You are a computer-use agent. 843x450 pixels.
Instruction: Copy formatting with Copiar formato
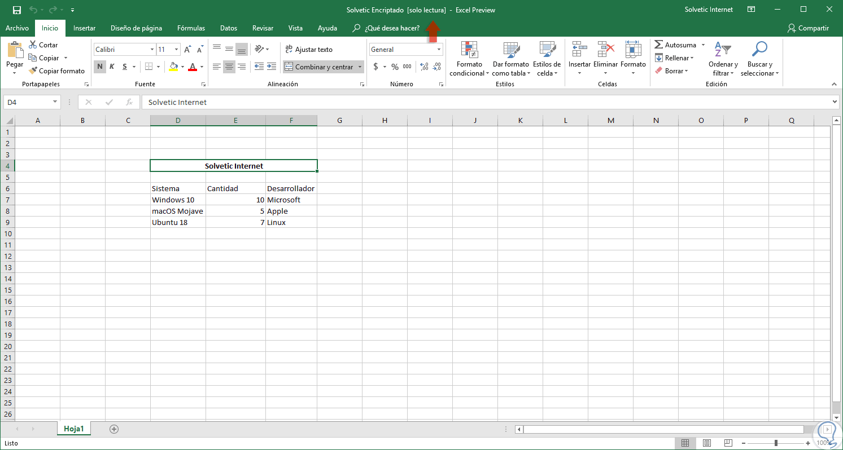click(57, 70)
